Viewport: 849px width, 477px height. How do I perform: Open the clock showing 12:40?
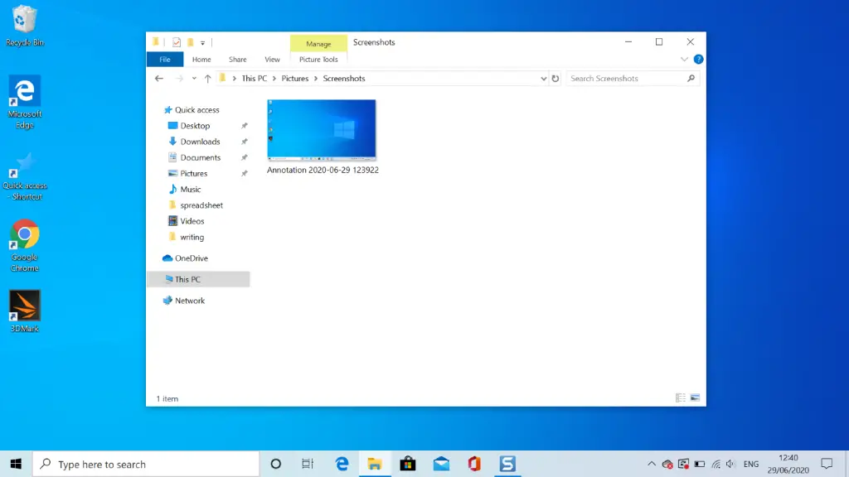tap(788, 464)
